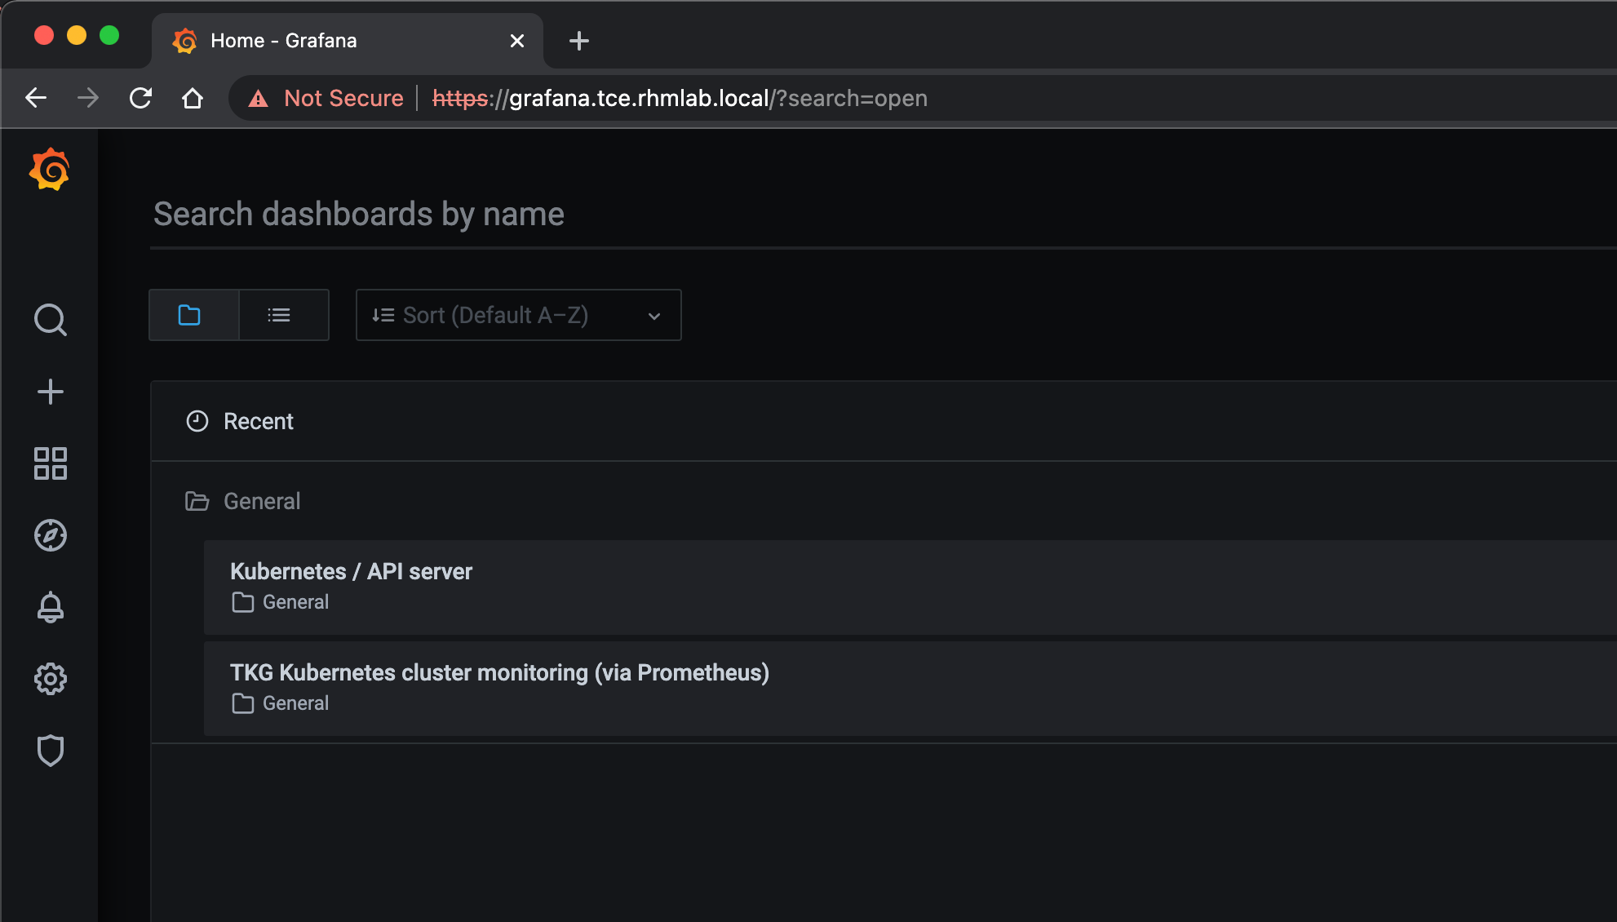Reload the Grafana page
This screenshot has height=922, width=1617.
pyautogui.click(x=140, y=98)
